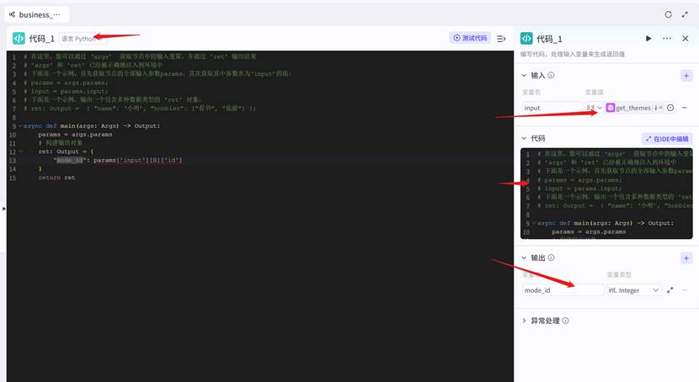Screen dimensions: 699x382
Task: Click the 测试代码 test code button
Action: pos(470,39)
